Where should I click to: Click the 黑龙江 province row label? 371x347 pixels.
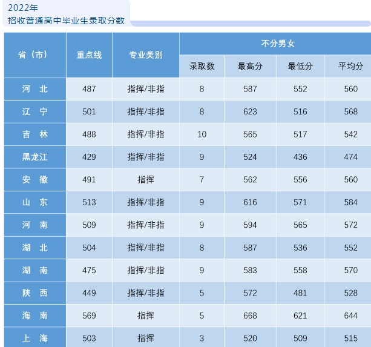34,157
